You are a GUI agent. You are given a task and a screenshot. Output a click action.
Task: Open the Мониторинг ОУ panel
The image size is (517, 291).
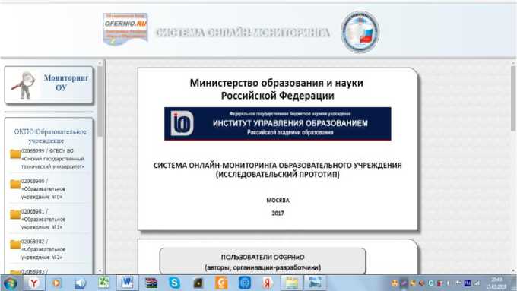49,84
